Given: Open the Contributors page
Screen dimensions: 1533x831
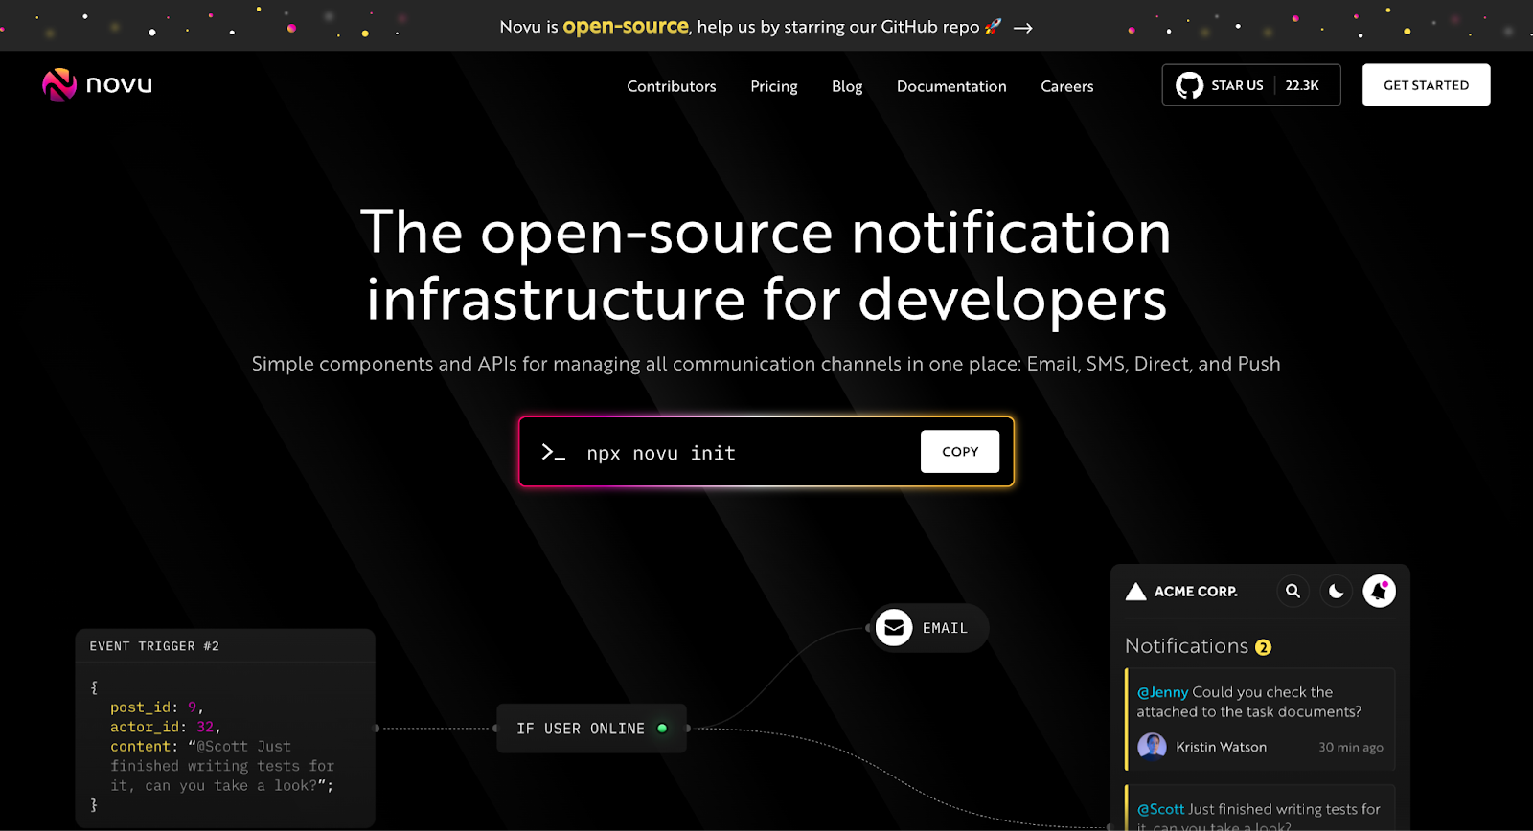Looking at the screenshot, I should click(x=671, y=86).
